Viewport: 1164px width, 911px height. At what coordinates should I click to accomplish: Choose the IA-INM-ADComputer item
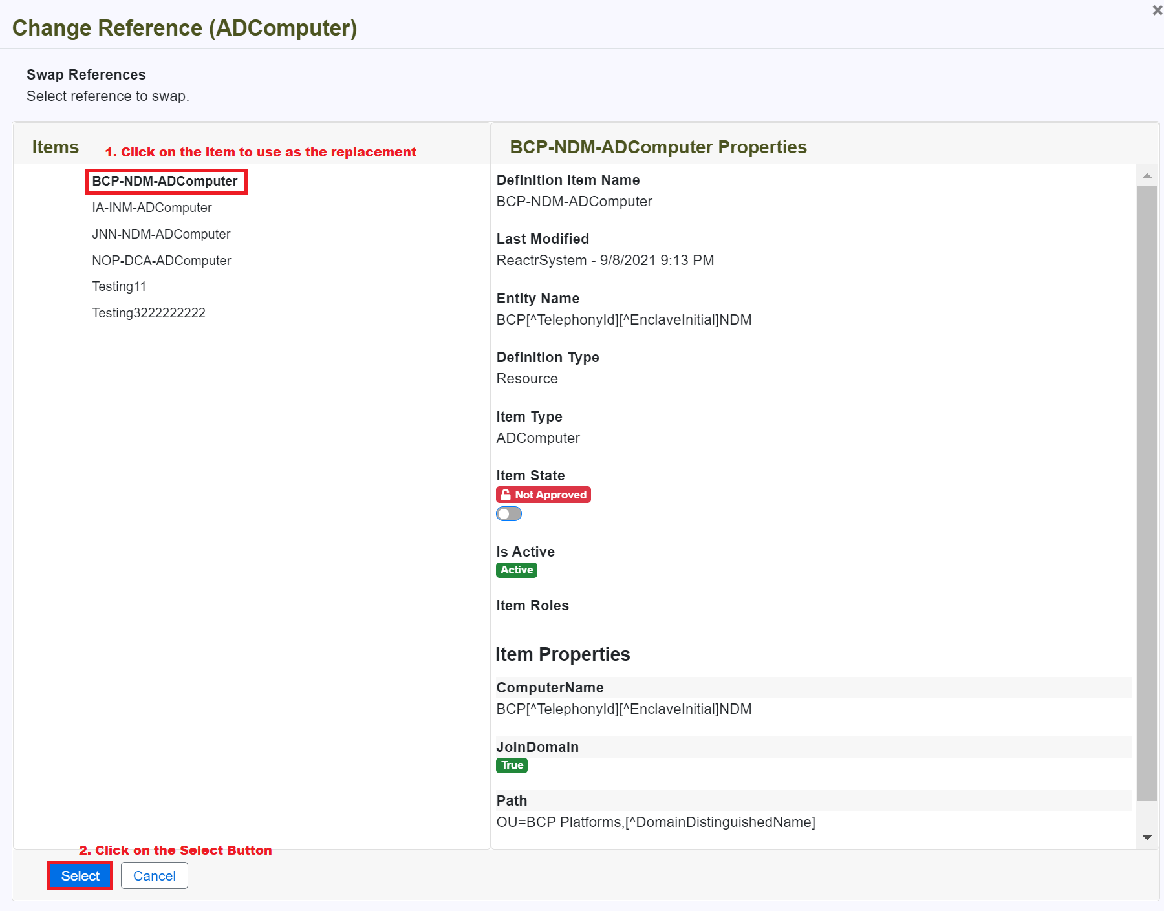152,208
